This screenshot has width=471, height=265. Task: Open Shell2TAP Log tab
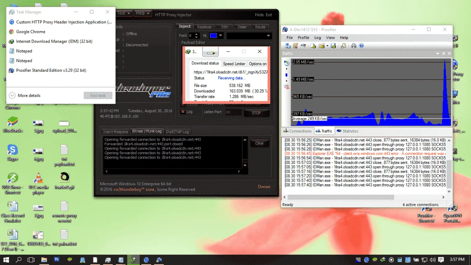[x=177, y=132]
